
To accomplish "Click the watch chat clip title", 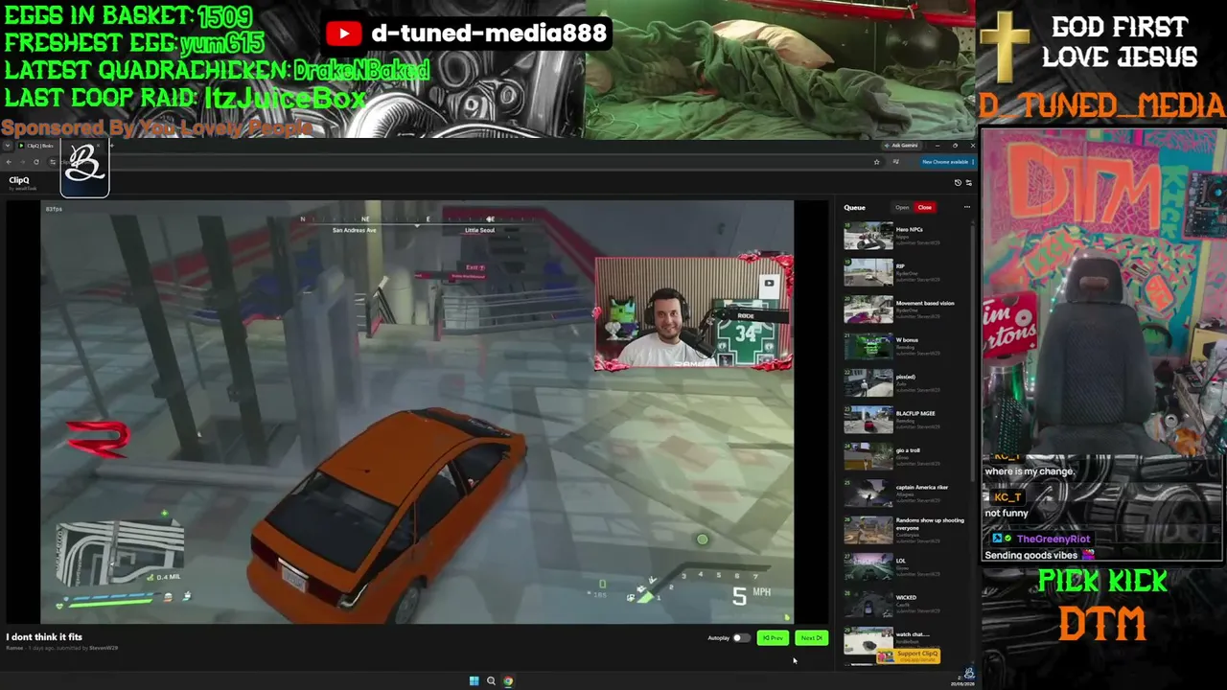I will pos(913,634).
